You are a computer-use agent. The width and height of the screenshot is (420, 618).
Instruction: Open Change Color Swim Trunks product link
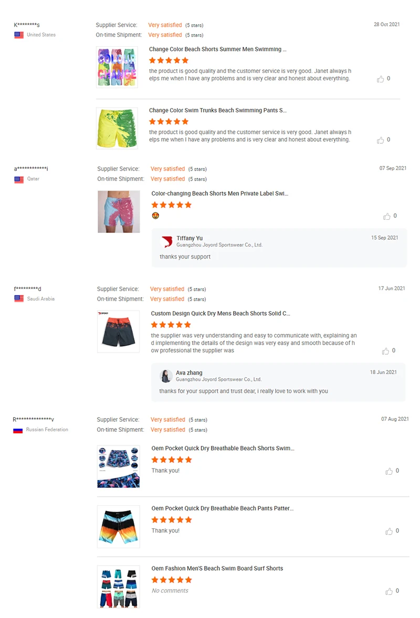[218, 110]
